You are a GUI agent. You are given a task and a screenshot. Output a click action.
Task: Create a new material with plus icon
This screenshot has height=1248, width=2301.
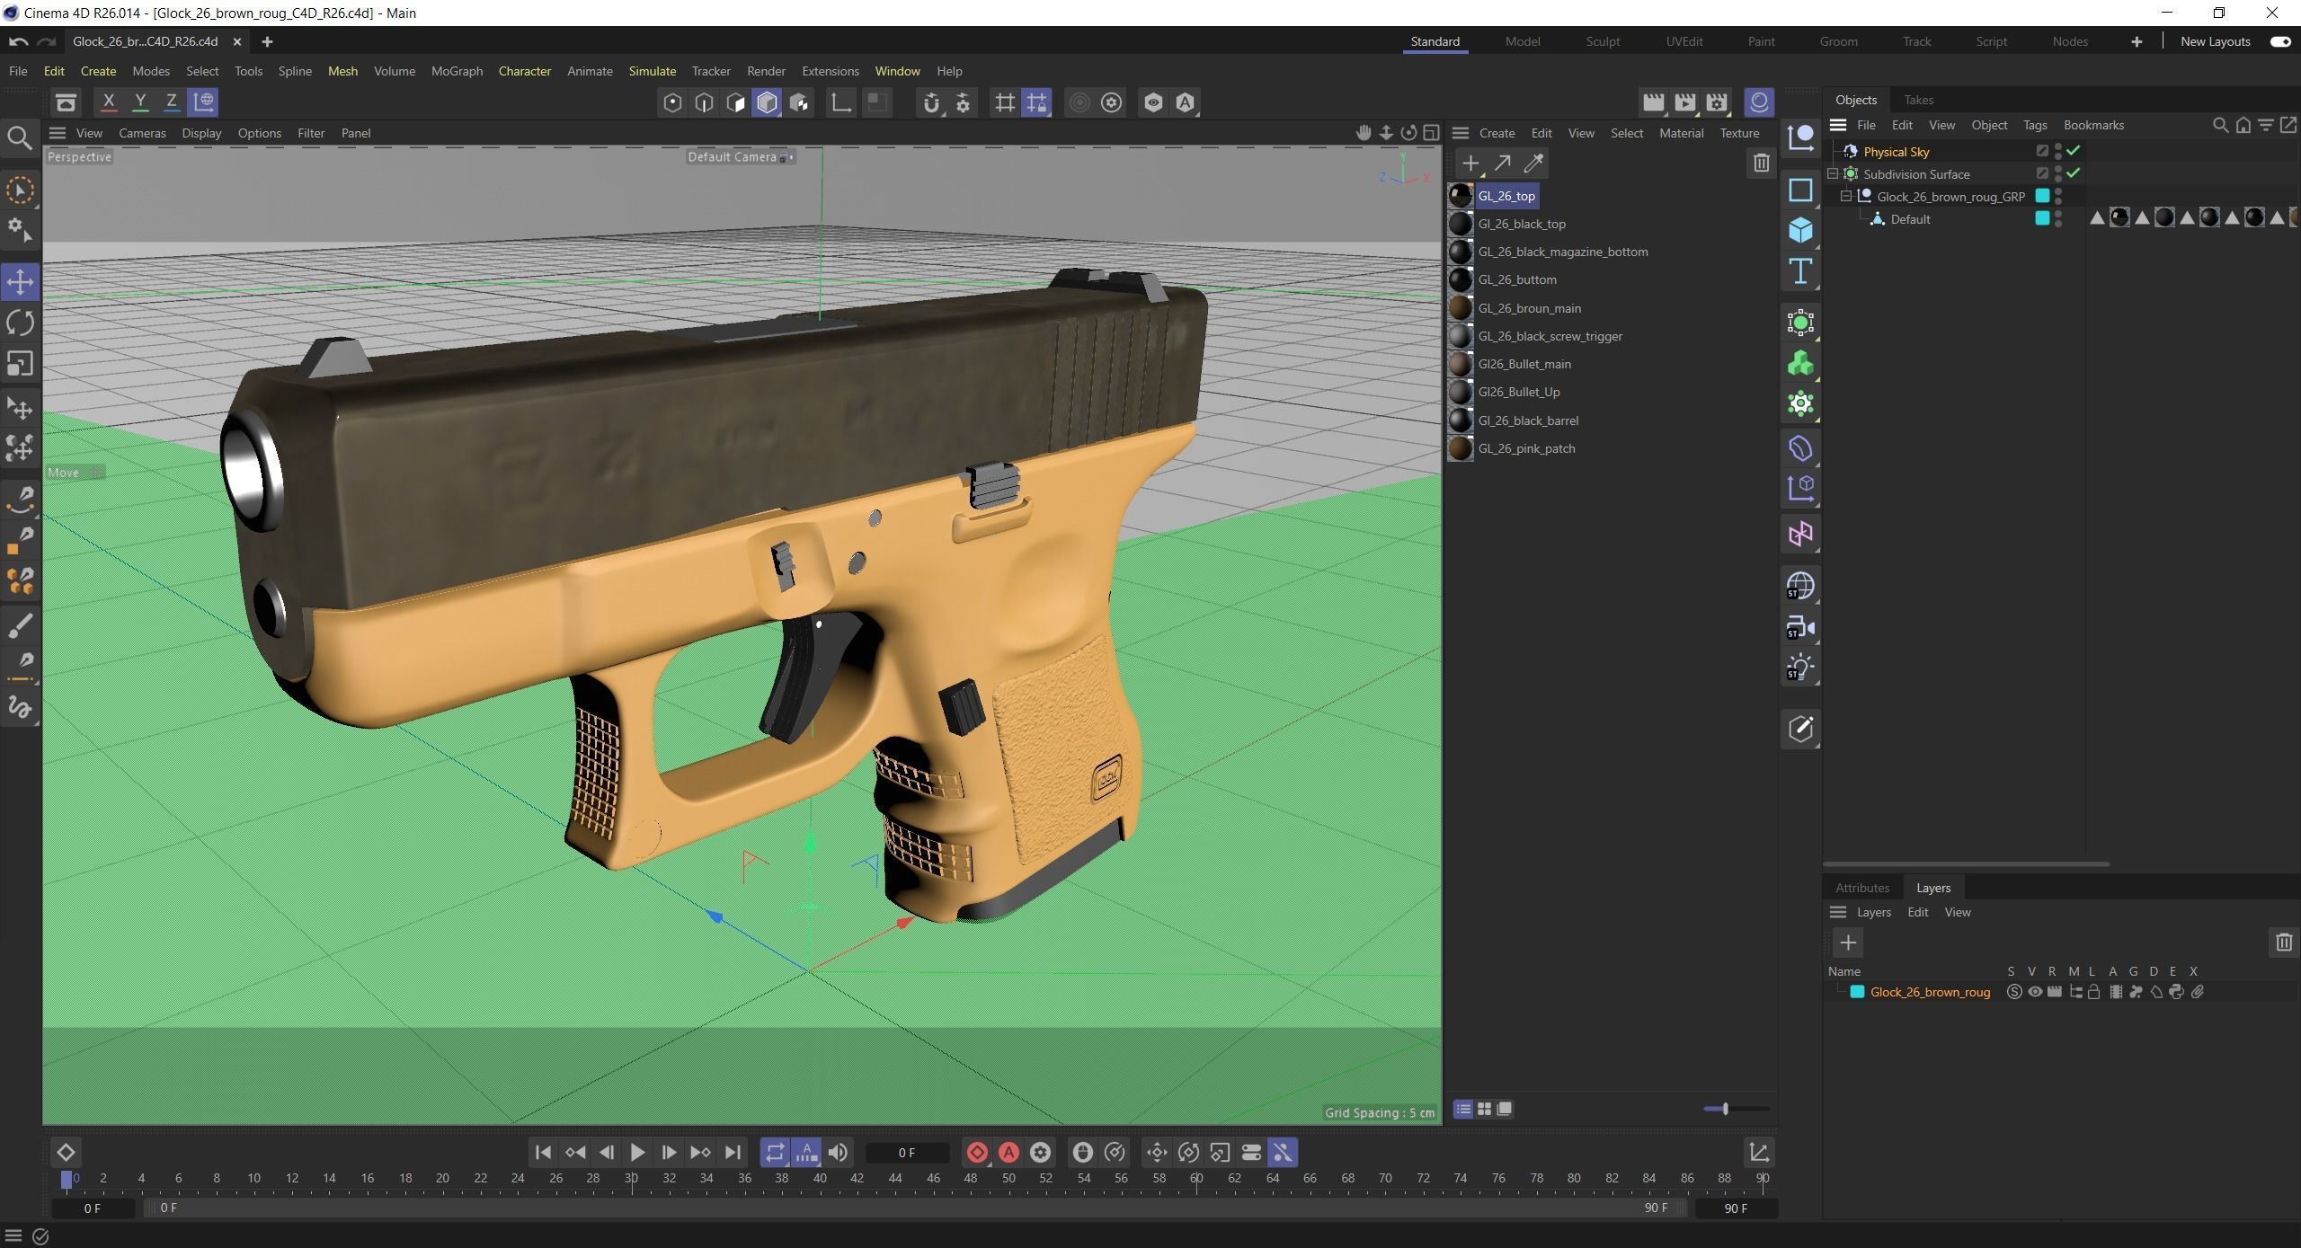coord(1470,164)
